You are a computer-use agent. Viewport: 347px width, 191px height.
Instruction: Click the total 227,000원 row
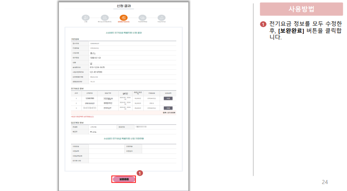(123, 113)
